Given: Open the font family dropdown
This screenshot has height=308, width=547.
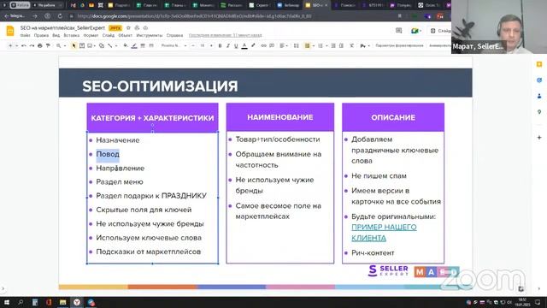Looking at the screenshot, I should 174,45.
